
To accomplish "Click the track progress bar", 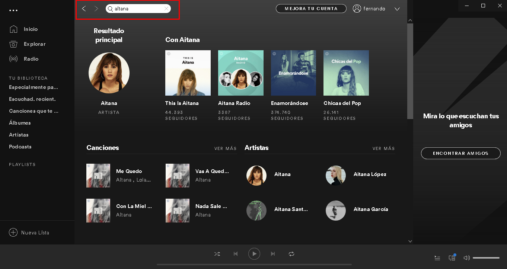I will 254,265.
